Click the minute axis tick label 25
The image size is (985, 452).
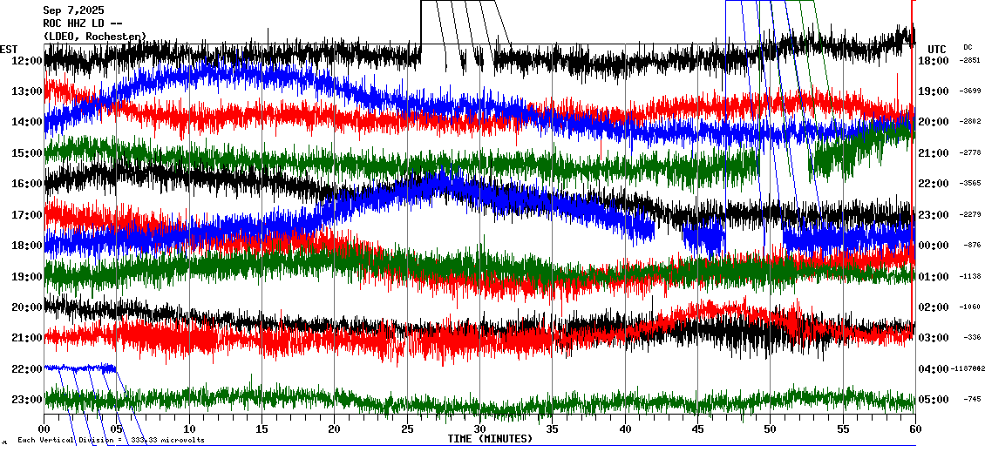coord(407,428)
